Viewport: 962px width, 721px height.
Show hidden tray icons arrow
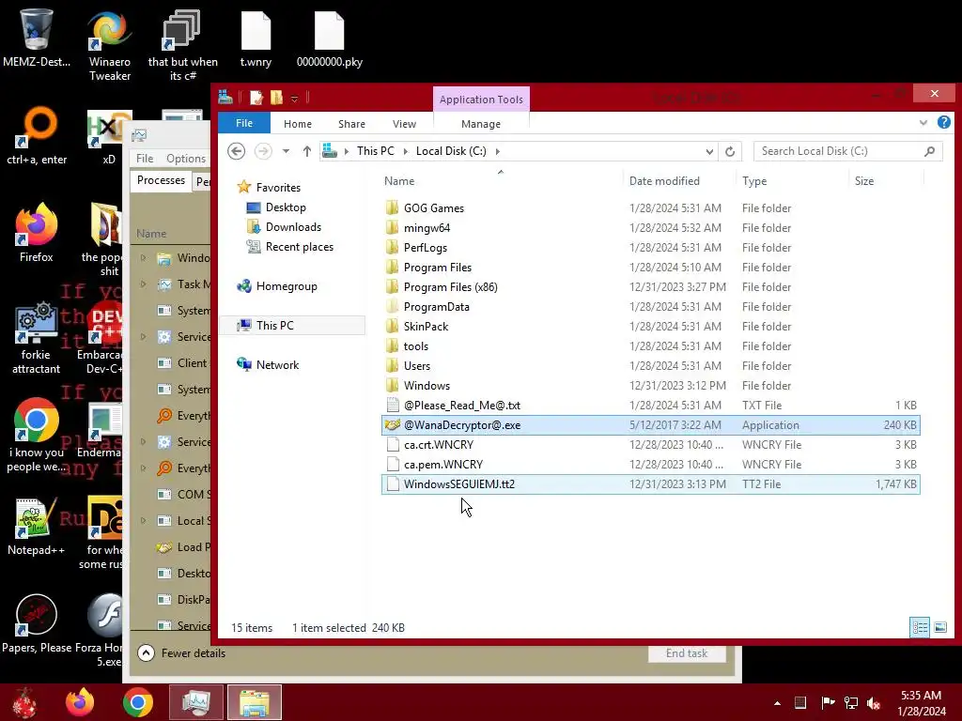777,703
